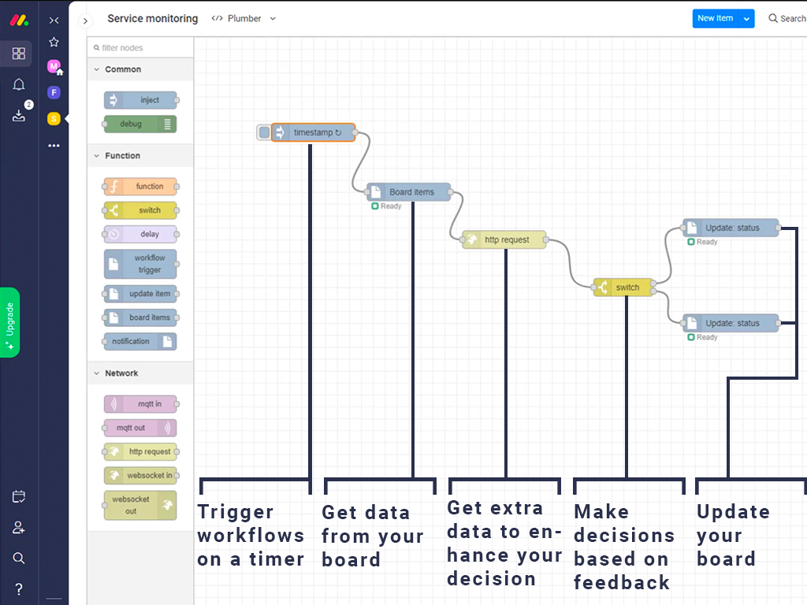The image size is (807, 605).
Task: Open the workspaces grid icon
Action: click(19, 54)
